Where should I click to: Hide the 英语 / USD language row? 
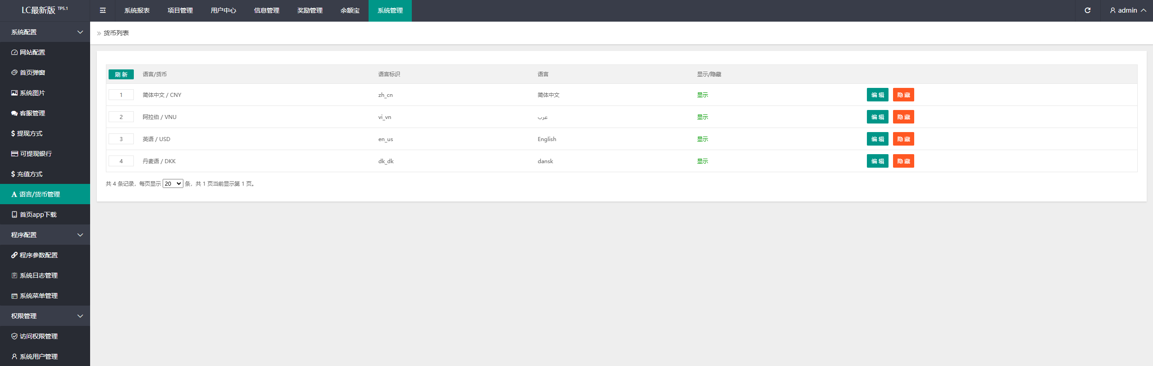(903, 139)
